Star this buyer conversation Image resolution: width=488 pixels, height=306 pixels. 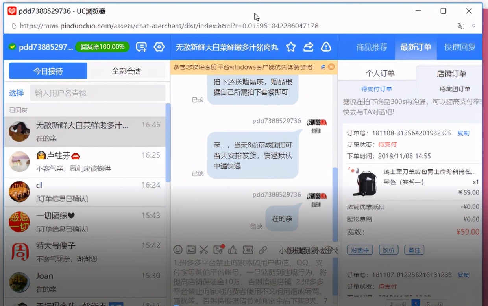[x=291, y=47]
